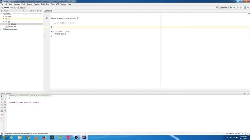
Task: Hide the Project tool window
Action: pos(41,11)
